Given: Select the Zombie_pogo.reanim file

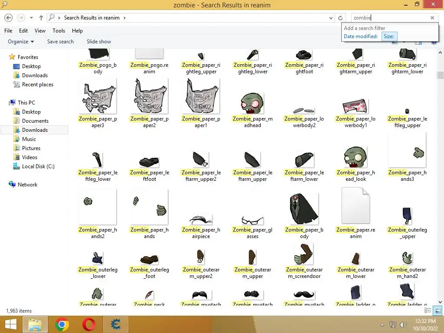Looking at the screenshot, I should 150,53.
